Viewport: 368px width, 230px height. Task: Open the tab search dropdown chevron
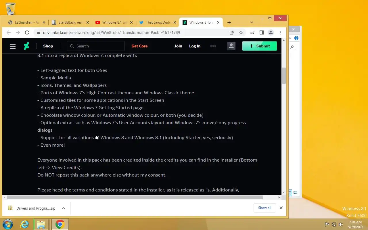pos(252,22)
